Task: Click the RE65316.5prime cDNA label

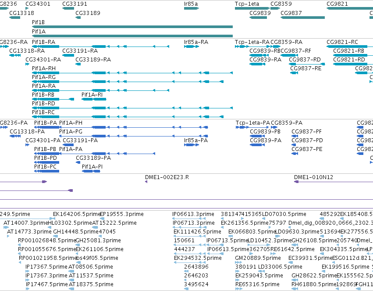Action: (257, 284)
